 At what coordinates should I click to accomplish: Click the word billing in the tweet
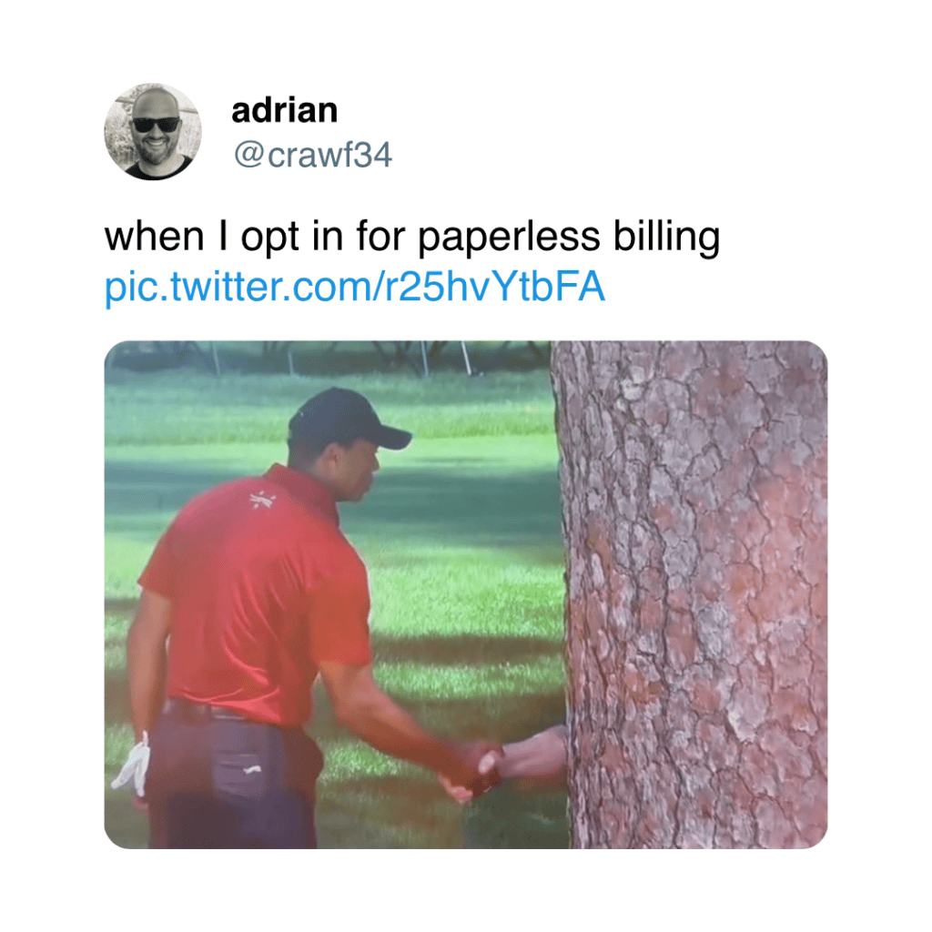[x=666, y=238]
